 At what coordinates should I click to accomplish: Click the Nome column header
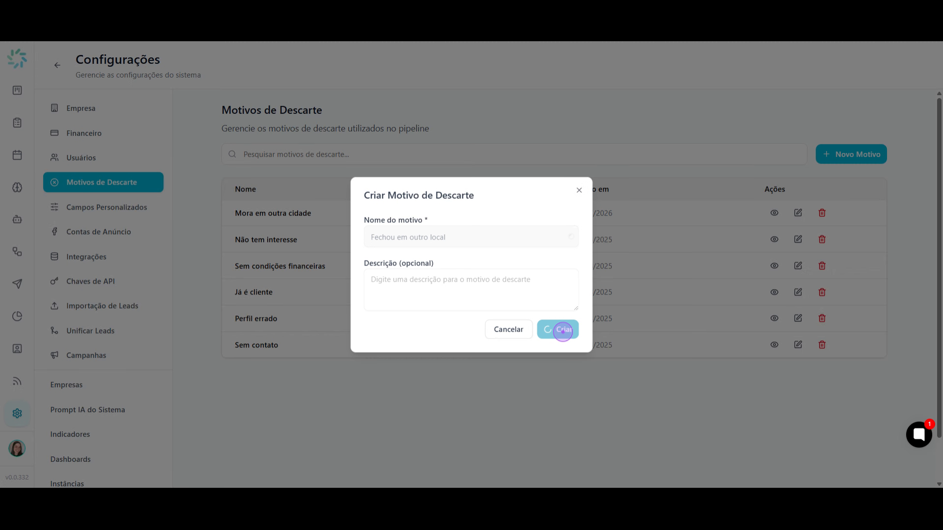(x=245, y=189)
